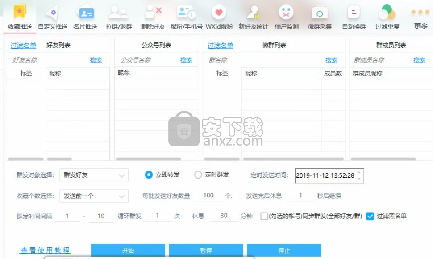The height and width of the screenshot is (259, 433).
Task: Click the 休息 minutes field showing 30
Action: 224,216
